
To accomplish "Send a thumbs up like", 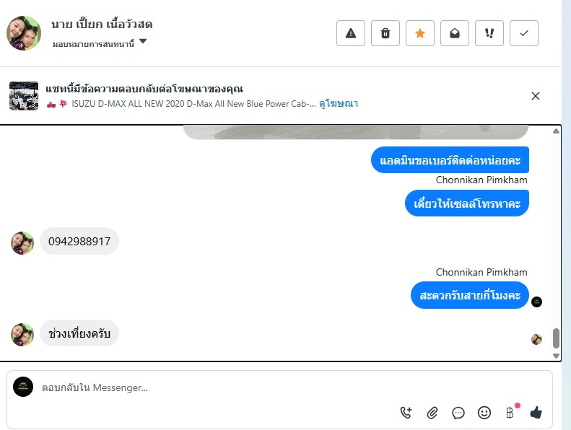I will click(x=536, y=413).
